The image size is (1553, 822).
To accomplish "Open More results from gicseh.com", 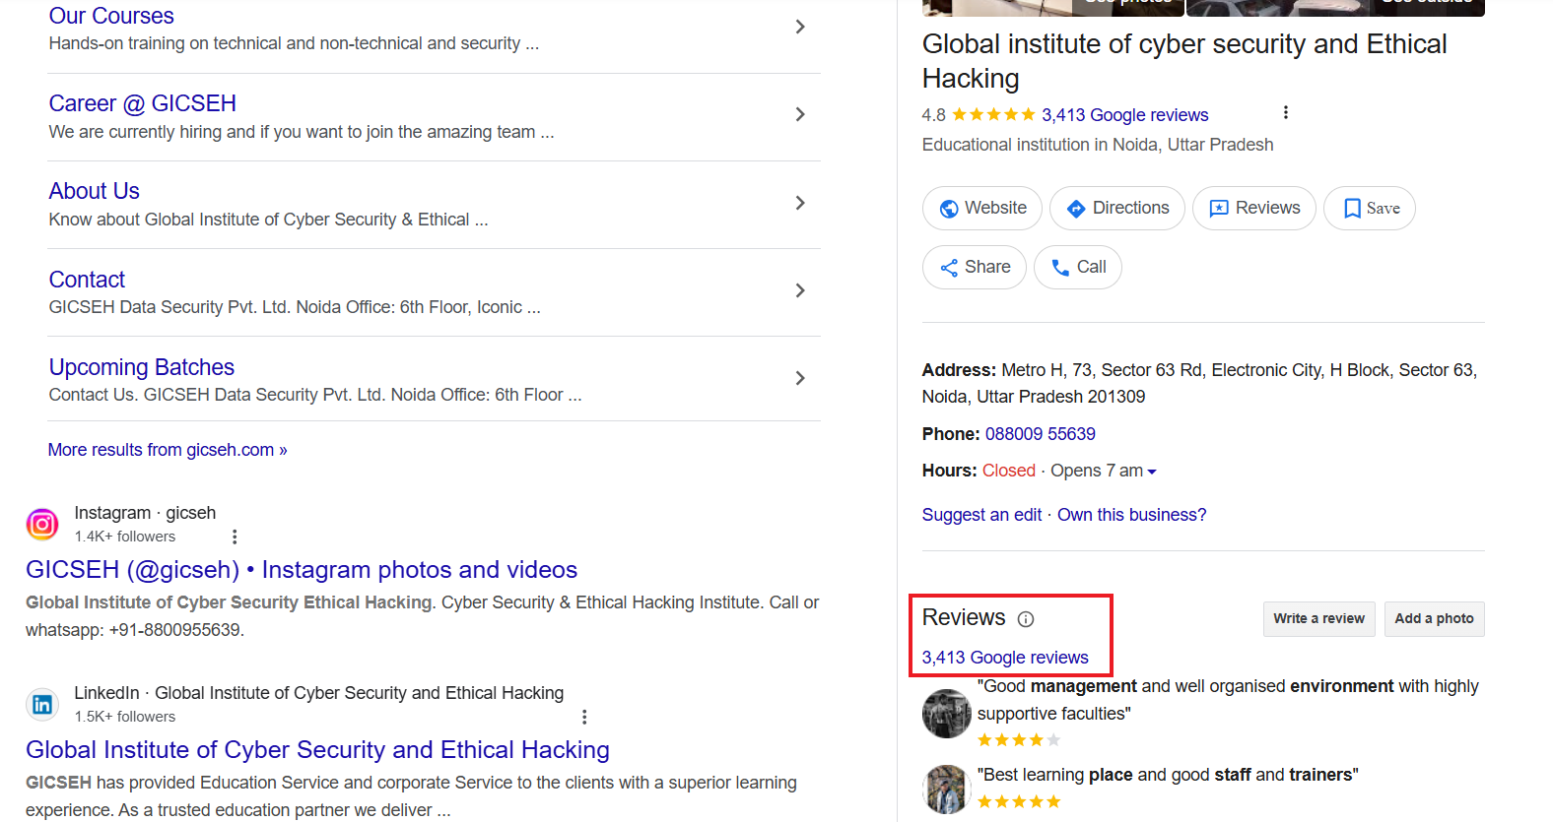I will (168, 450).
